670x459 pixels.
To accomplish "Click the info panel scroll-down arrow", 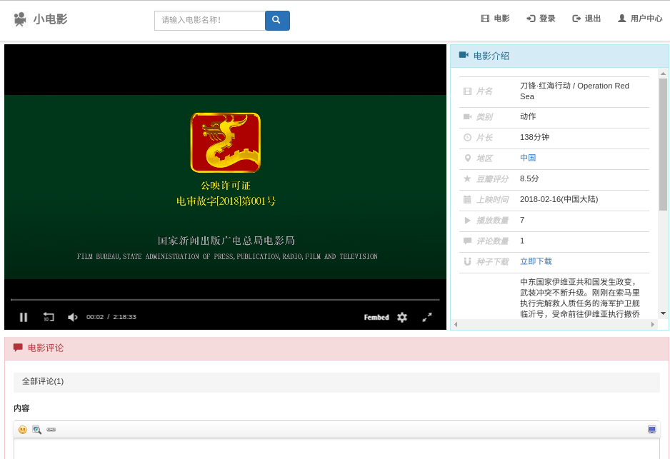I will [x=663, y=313].
